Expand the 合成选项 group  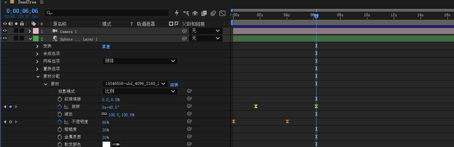[x=37, y=54]
